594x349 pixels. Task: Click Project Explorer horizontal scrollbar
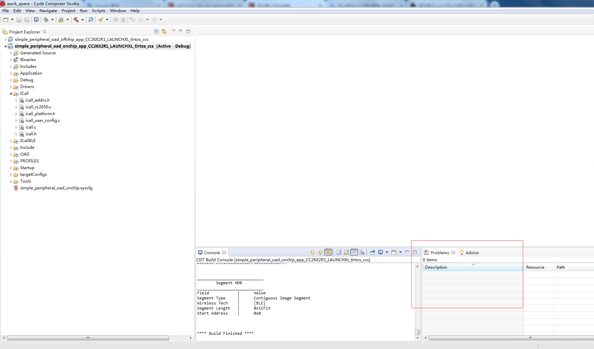pyautogui.click(x=88, y=338)
